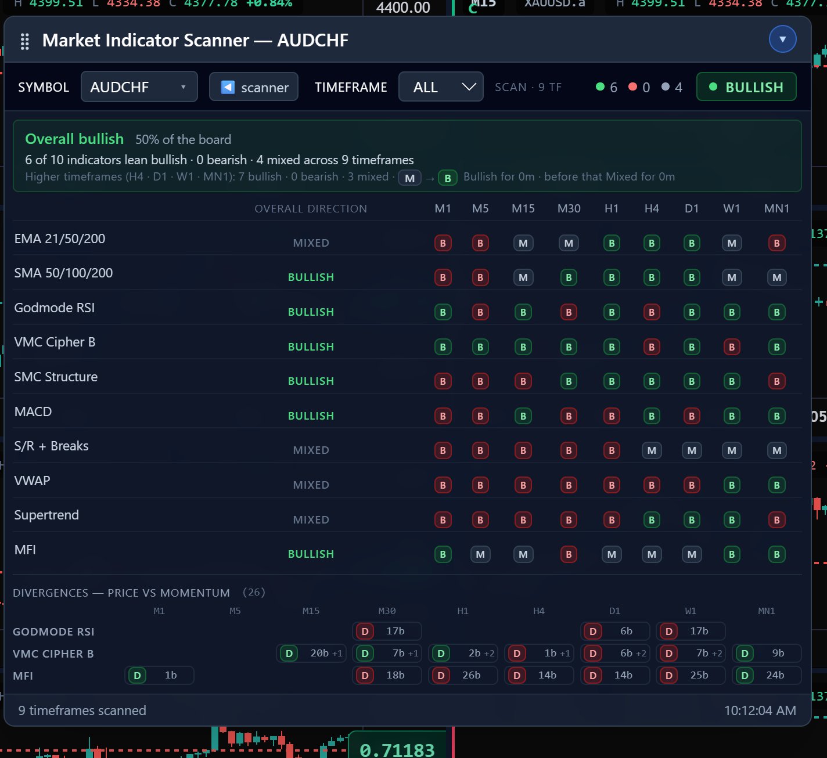Screen dimensions: 827x758
Task: Click MFI M1 divergence 1b chip
Action: (159, 676)
